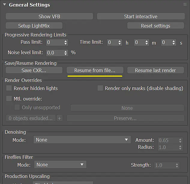This screenshot has height=184, width=190.
Task: Click the plus button beside excluded objects
Action: click(x=59, y=118)
